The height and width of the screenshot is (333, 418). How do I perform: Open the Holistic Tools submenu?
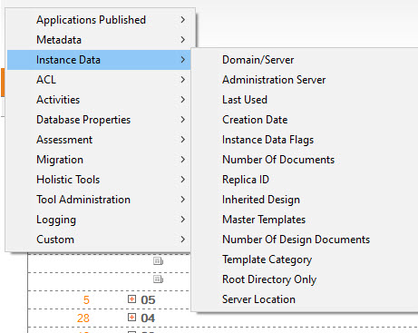[99, 180]
